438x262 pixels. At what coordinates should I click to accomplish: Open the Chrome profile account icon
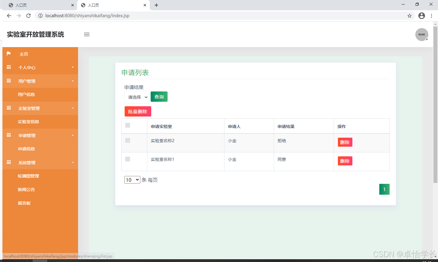[421, 16]
